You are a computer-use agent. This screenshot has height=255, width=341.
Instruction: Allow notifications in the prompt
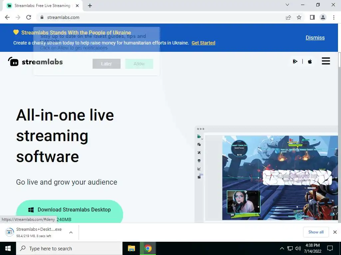(x=139, y=64)
